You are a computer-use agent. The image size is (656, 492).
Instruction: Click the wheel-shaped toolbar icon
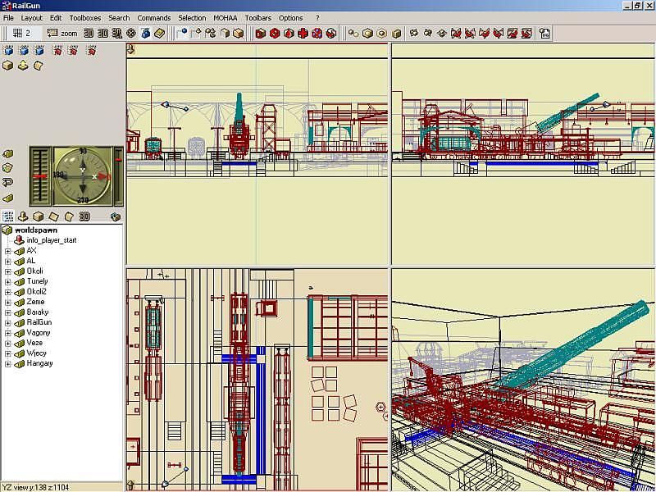tap(131, 33)
